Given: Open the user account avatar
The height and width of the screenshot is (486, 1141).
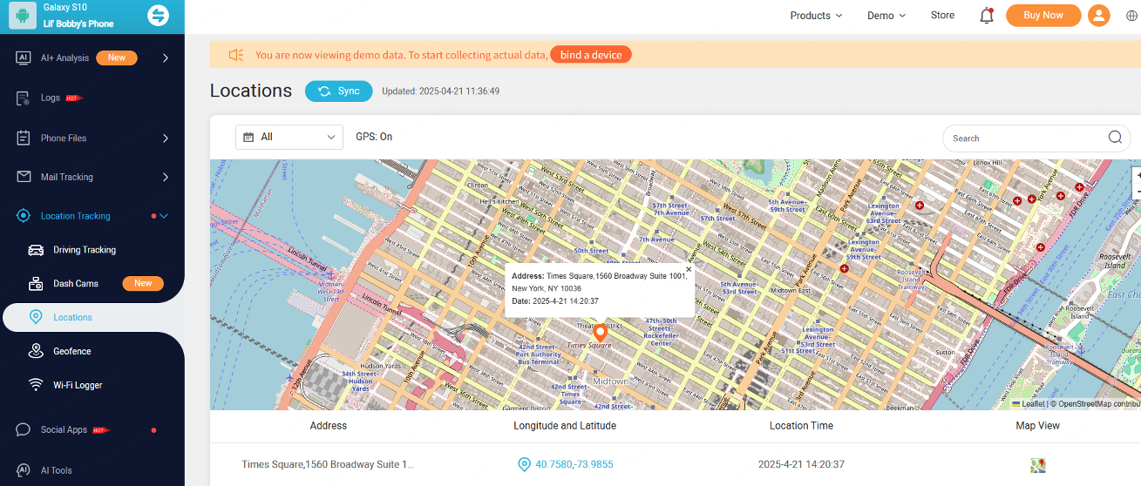Looking at the screenshot, I should click(1099, 16).
